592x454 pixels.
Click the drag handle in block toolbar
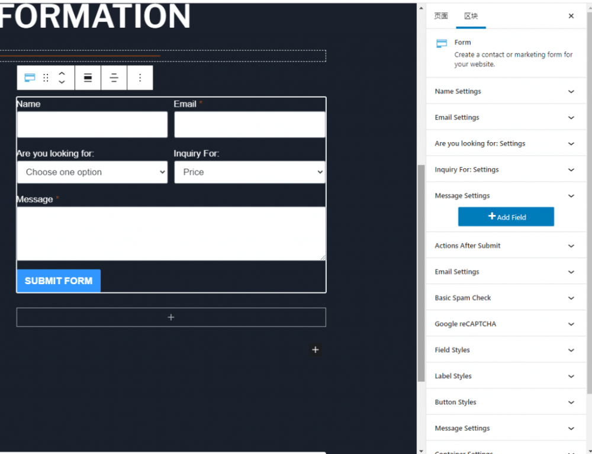(x=46, y=78)
